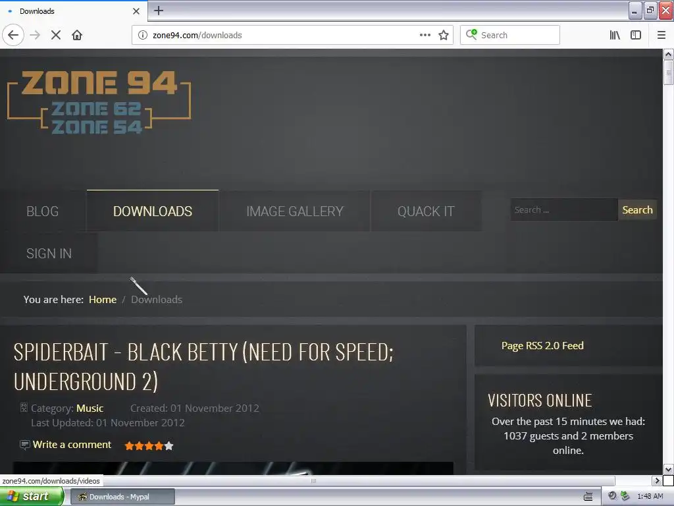The width and height of the screenshot is (674, 506).
Task: Stop page loading with the X button
Action: [x=56, y=35]
